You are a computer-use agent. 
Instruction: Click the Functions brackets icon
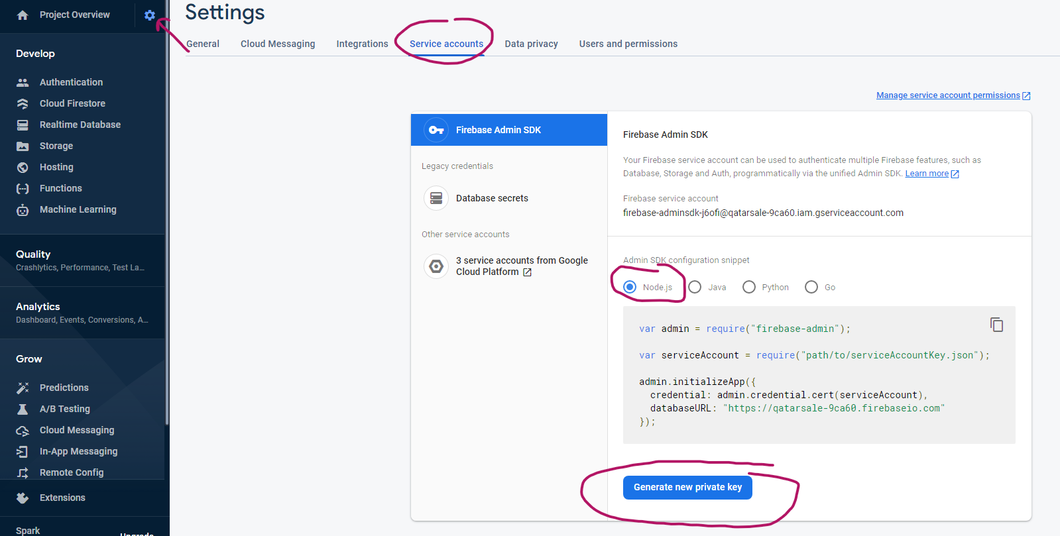(23, 188)
